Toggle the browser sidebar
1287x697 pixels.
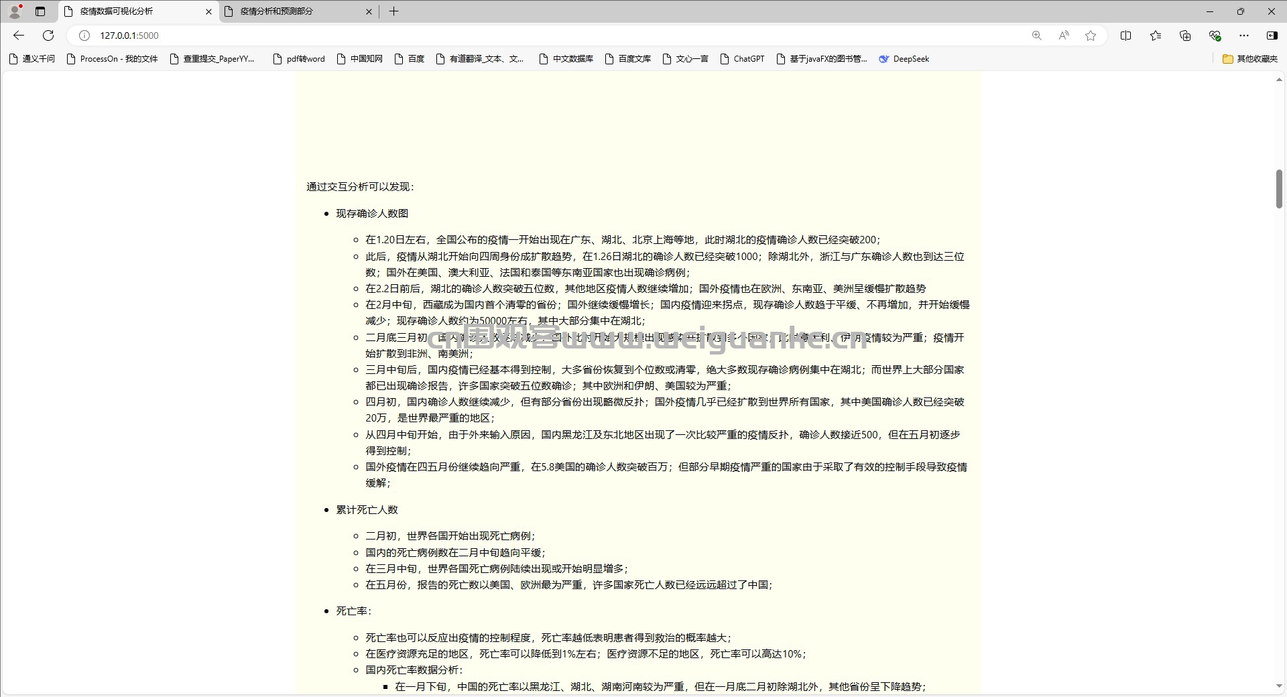pos(1272,36)
